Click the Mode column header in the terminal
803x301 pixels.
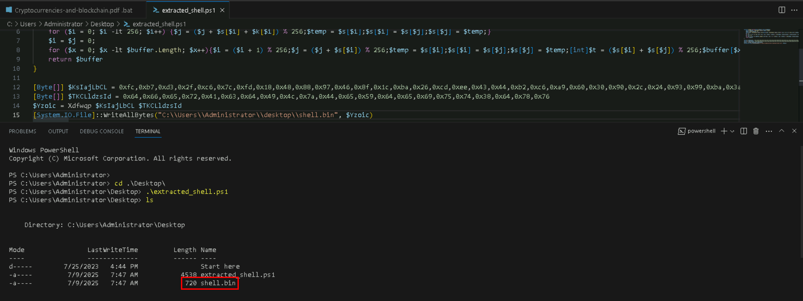(x=17, y=250)
